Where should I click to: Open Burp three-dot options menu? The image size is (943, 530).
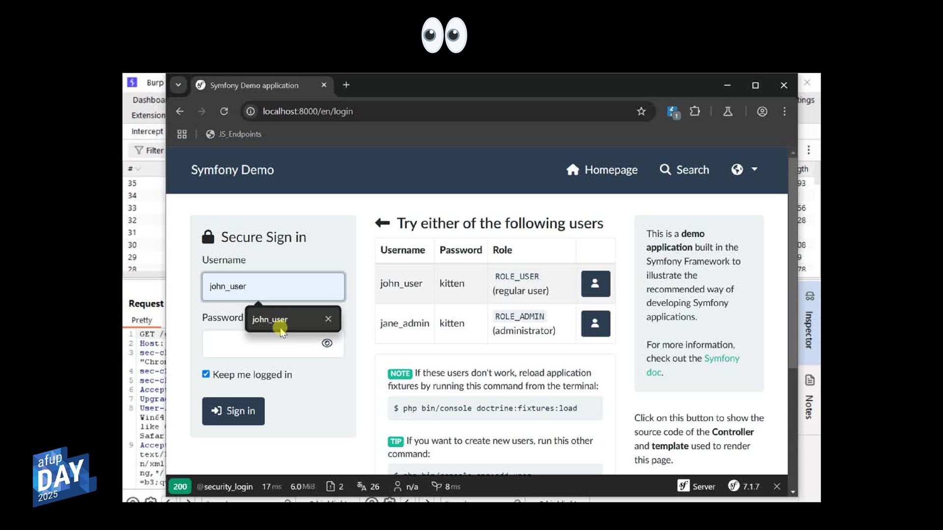pyautogui.click(x=808, y=150)
